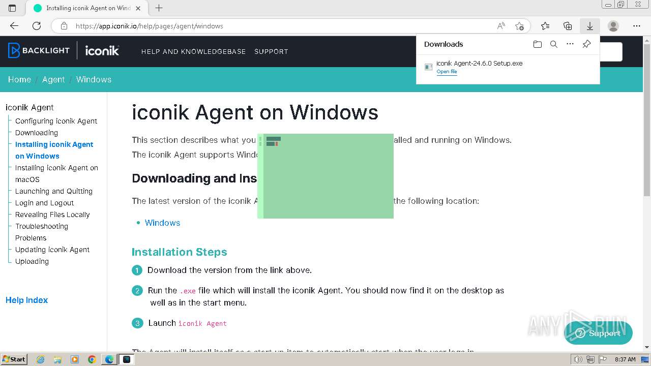Click the browser back arrow
Screen dimensions: 651x366
click(x=14, y=26)
